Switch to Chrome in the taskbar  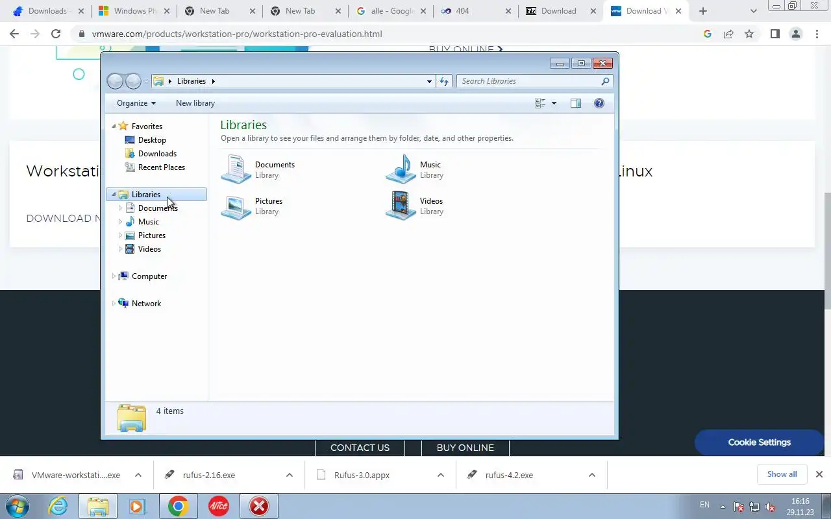pyautogui.click(x=178, y=506)
